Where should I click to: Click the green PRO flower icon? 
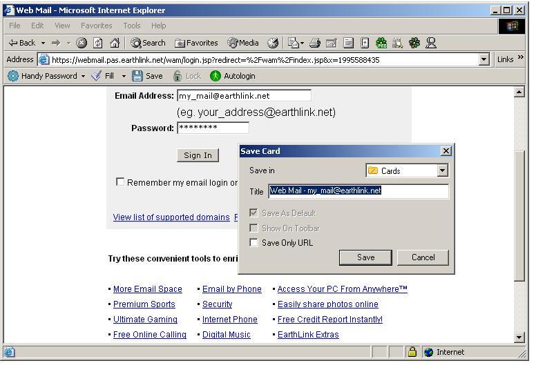coord(381,43)
